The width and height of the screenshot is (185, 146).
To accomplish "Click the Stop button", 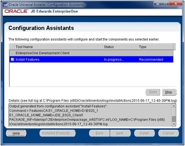I will click(169, 92).
